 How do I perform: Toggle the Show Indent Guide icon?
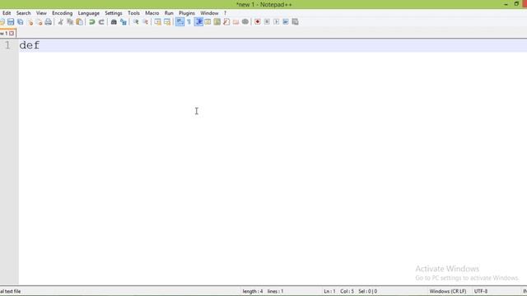click(x=198, y=22)
